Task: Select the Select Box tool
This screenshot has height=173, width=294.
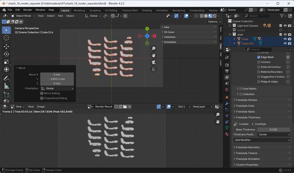Action: [x=6, y=30]
